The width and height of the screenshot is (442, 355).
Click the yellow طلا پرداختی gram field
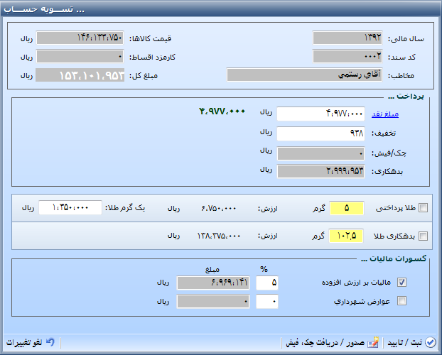pyautogui.click(x=346, y=208)
